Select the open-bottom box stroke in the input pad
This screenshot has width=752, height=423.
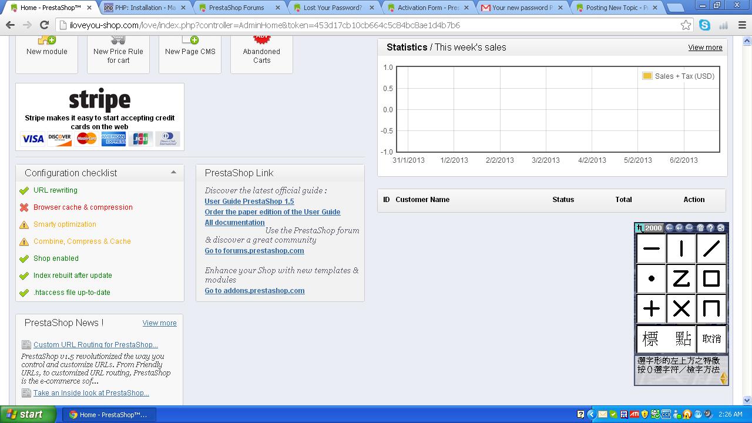tap(711, 308)
